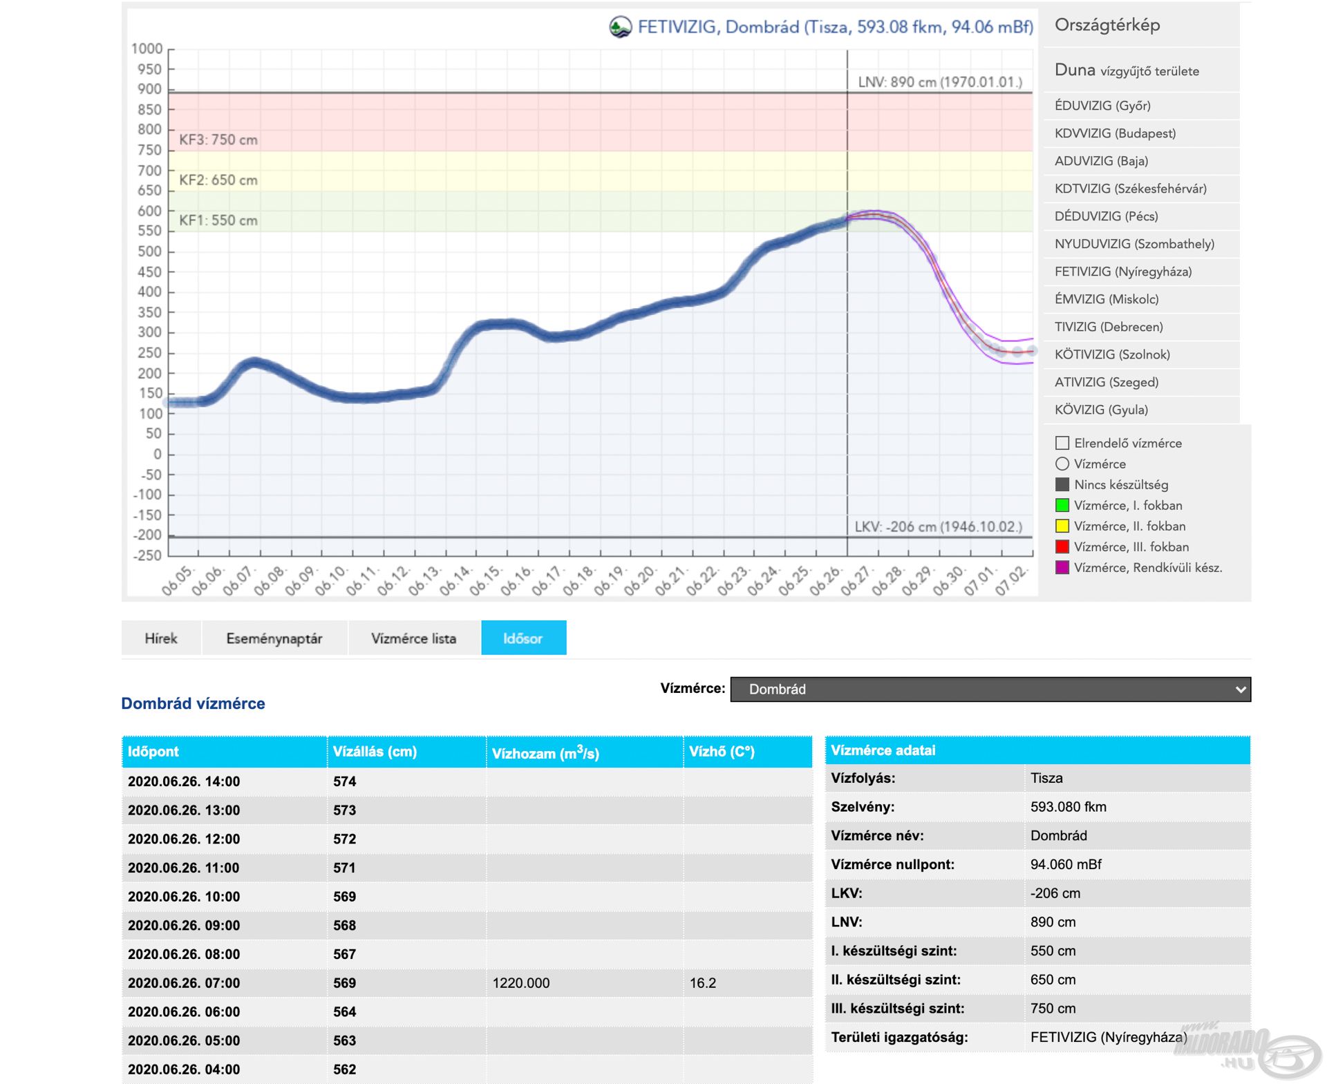Viewport: 1327px width, 1084px height.
Task: Click the Vízhő (C°) column header
Action: point(748,752)
